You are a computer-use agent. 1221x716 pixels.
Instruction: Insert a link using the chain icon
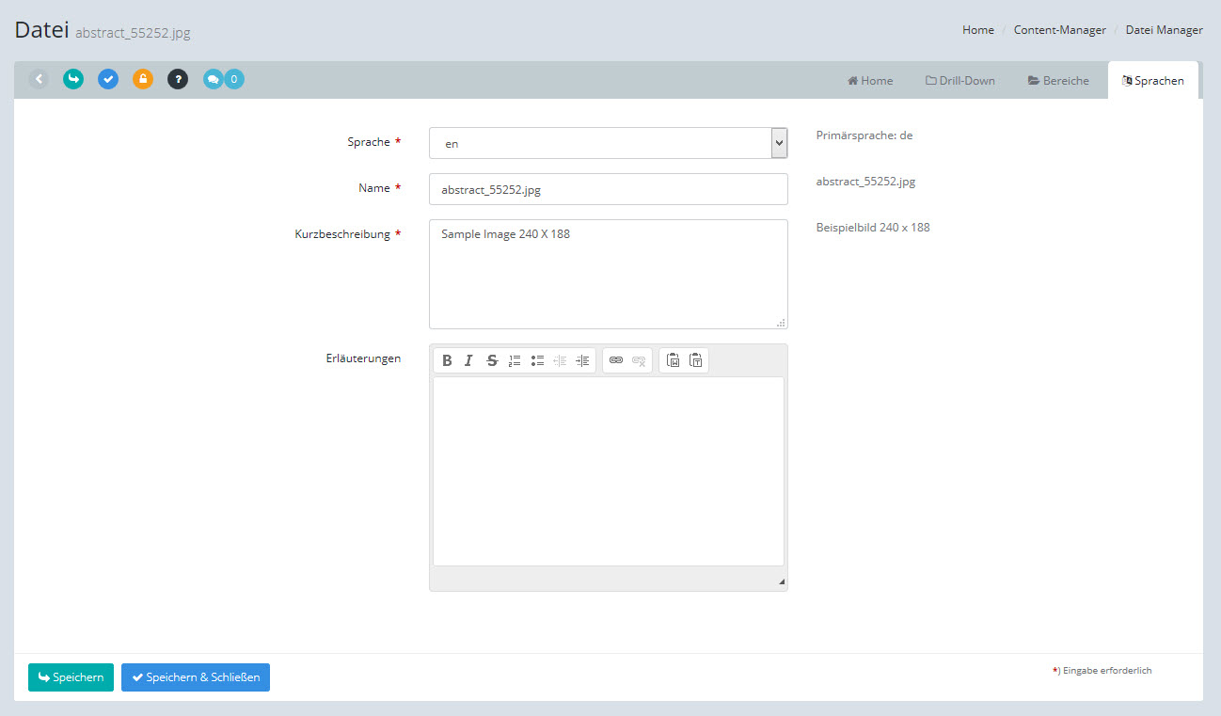(616, 360)
